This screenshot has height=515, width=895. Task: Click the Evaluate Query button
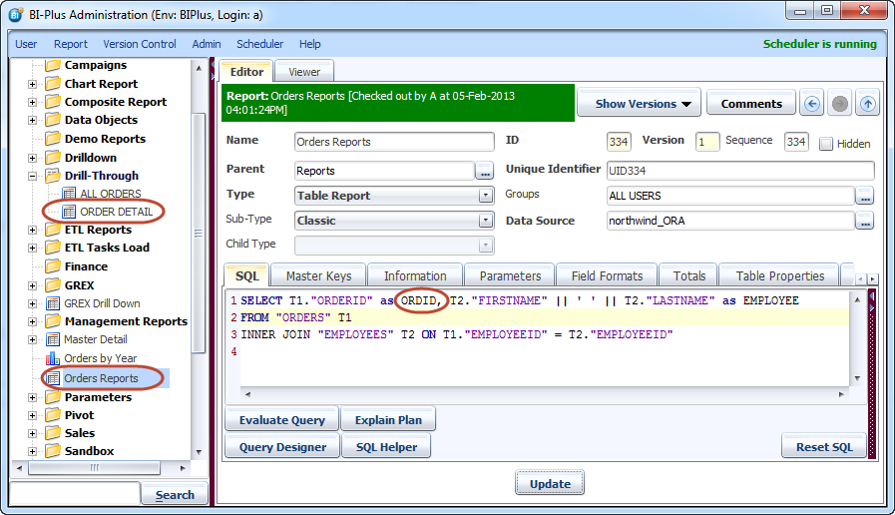pos(282,420)
